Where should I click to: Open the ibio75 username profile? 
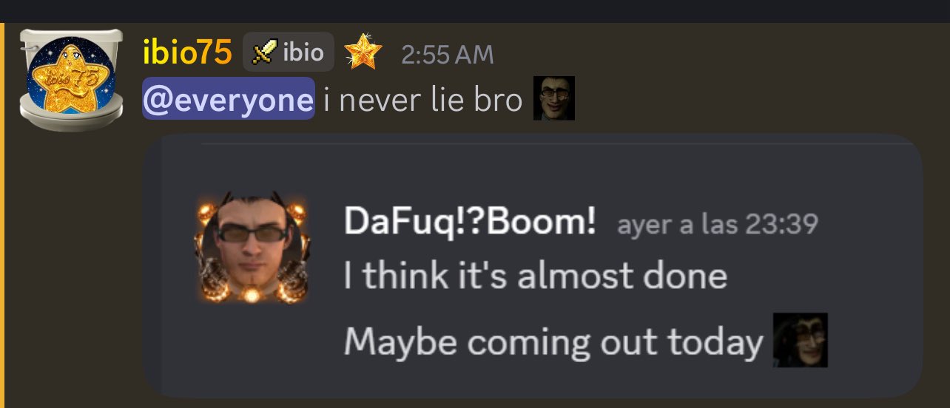[x=187, y=52]
